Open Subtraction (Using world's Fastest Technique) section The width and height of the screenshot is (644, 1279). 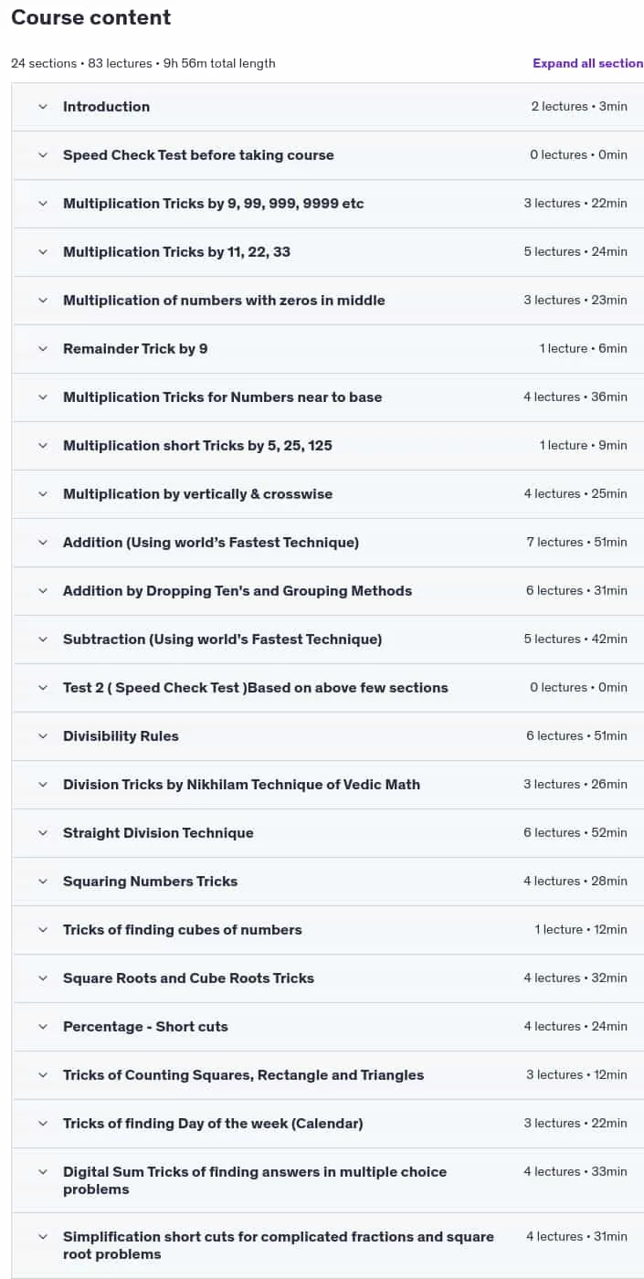(x=328, y=639)
